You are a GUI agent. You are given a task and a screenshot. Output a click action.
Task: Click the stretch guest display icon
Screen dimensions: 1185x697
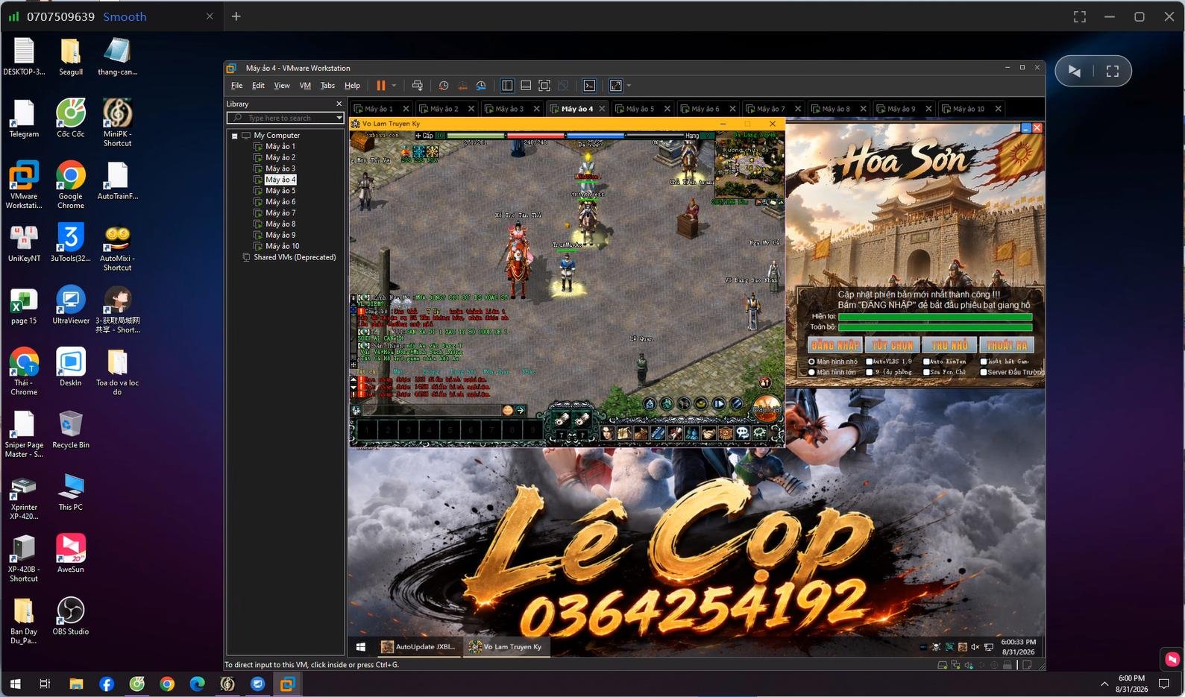pyautogui.click(x=616, y=86)
